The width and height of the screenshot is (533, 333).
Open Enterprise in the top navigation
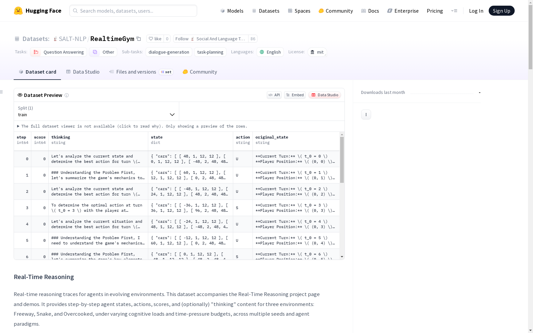403,11
